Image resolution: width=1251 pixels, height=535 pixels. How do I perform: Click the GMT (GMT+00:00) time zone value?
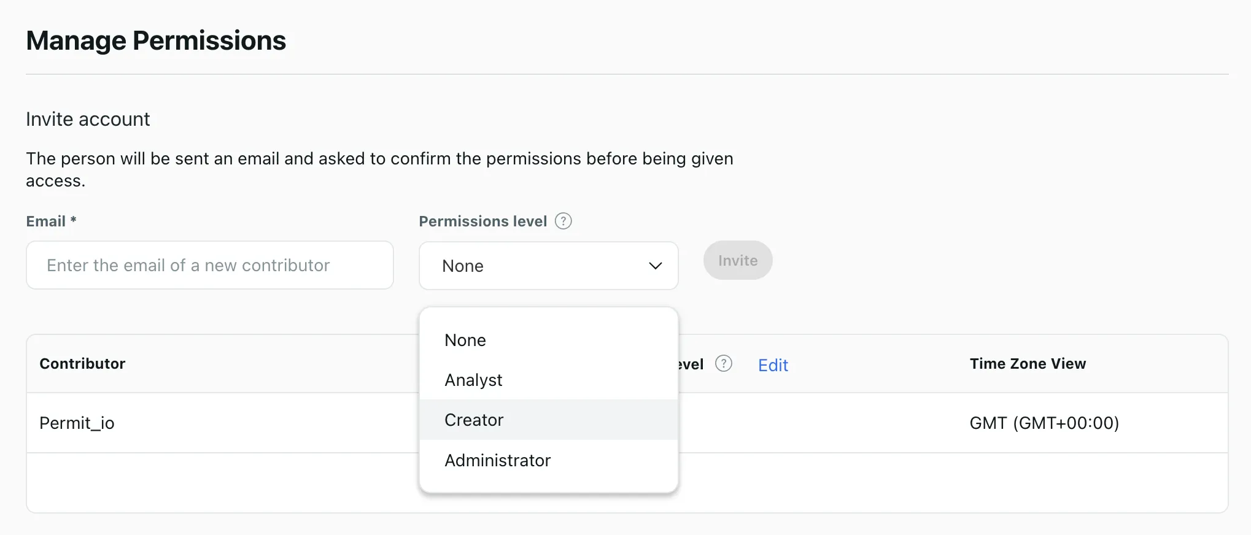click(x=1044, y=423)
